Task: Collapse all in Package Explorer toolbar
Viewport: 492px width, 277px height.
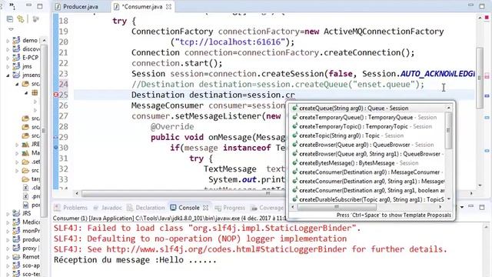Action: click(x=10, y=19)
